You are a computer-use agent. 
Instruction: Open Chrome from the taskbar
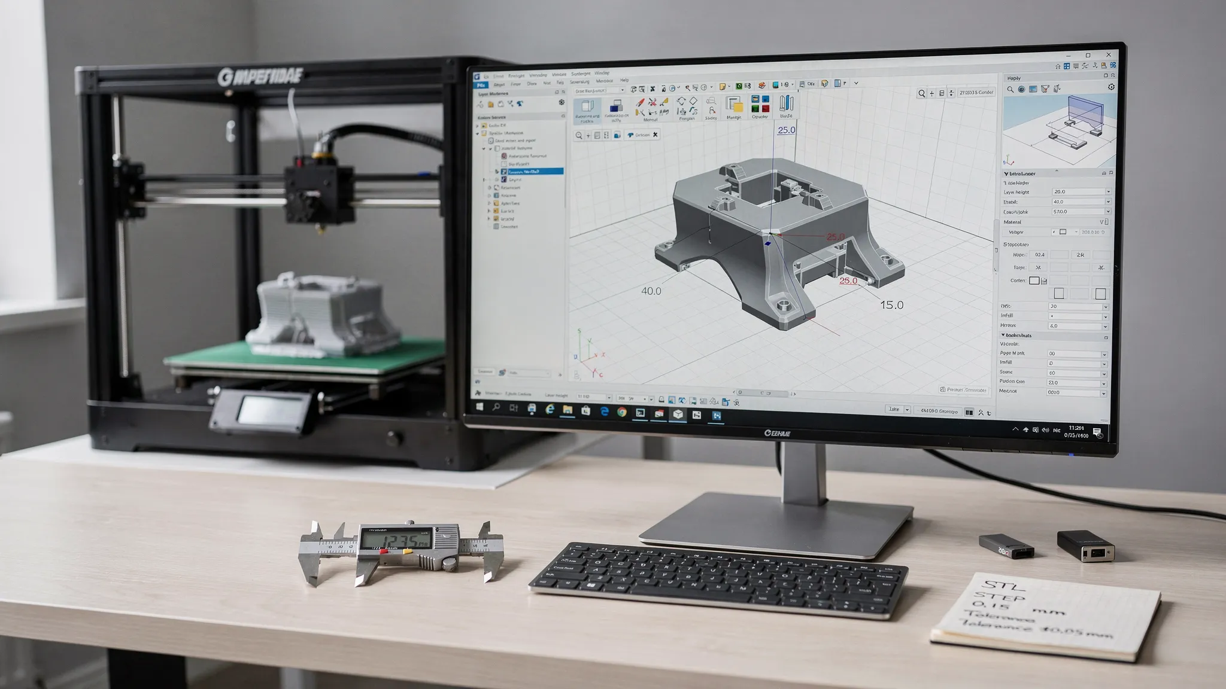point(622,412)
